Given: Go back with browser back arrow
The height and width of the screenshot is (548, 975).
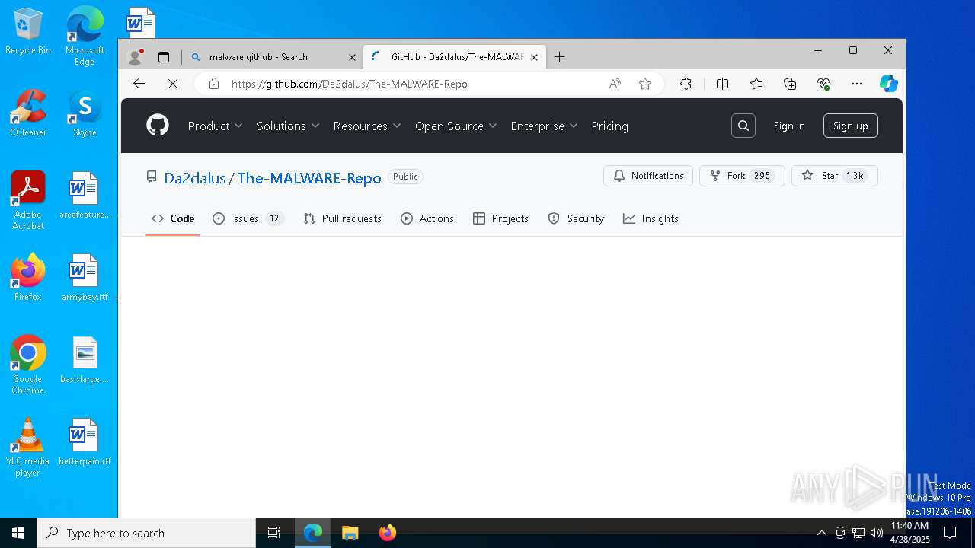Looking at the screenshot, I should [x=139, y=84].
